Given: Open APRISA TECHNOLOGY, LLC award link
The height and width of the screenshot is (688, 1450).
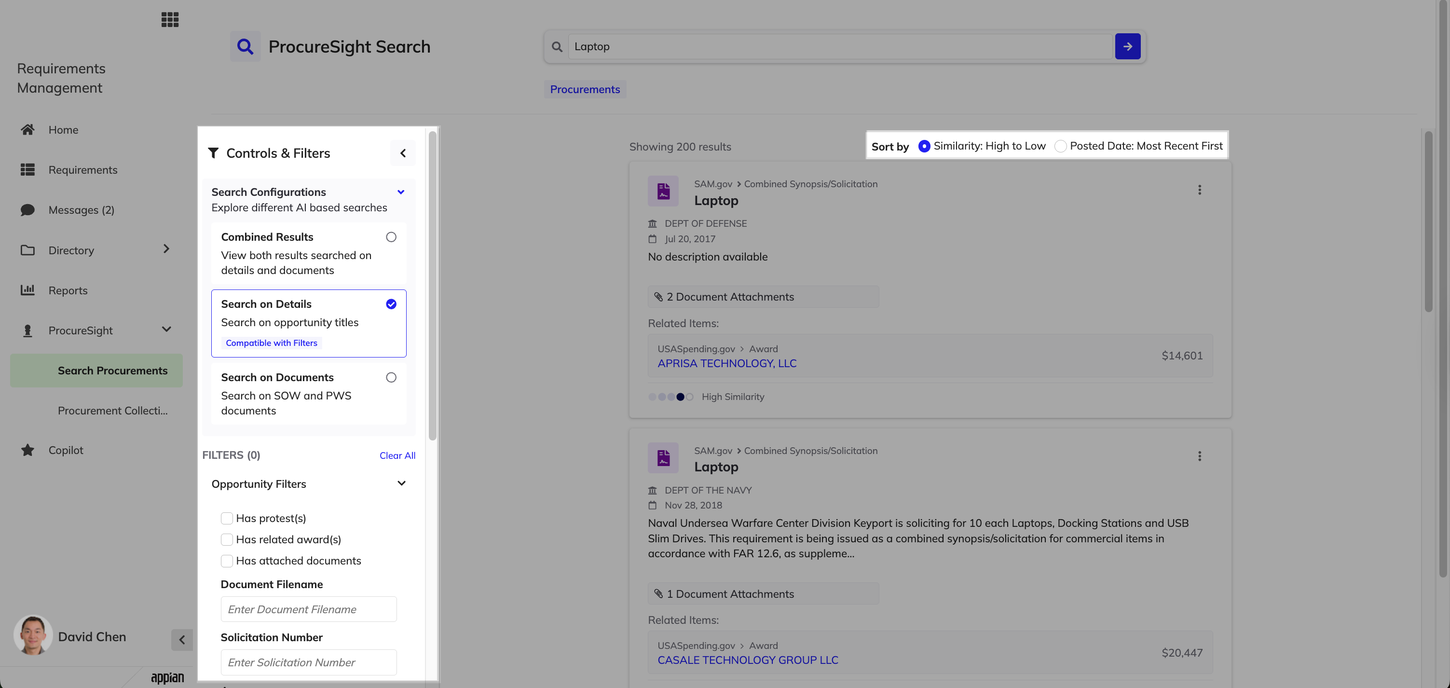Looking at the screenshot, I should (x=727, y=364).
